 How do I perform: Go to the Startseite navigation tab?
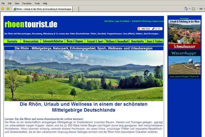(x=12, y=41)
